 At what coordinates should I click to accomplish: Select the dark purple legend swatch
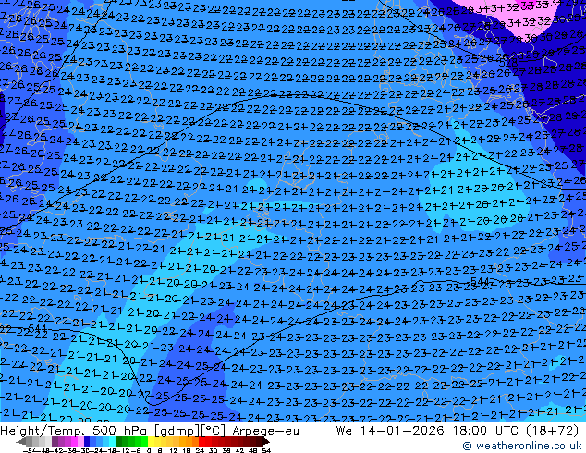point(55,441)
